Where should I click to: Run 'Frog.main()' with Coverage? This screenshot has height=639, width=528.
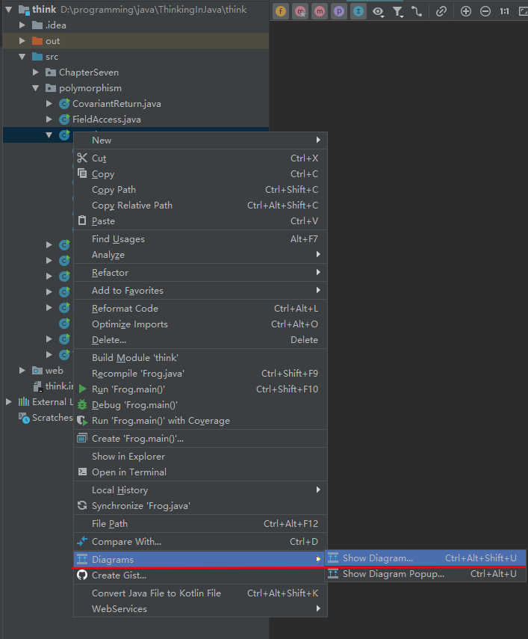[200, 421]
